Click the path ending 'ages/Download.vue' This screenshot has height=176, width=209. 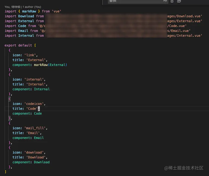pyautogui.click(x=185, y=16)
